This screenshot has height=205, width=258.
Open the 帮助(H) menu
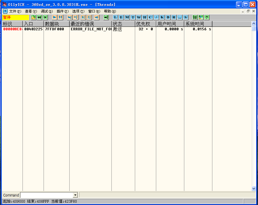(x=110, y=11)
